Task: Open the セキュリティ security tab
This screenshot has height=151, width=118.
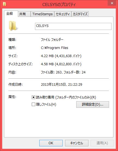Action: click(63, 14)
